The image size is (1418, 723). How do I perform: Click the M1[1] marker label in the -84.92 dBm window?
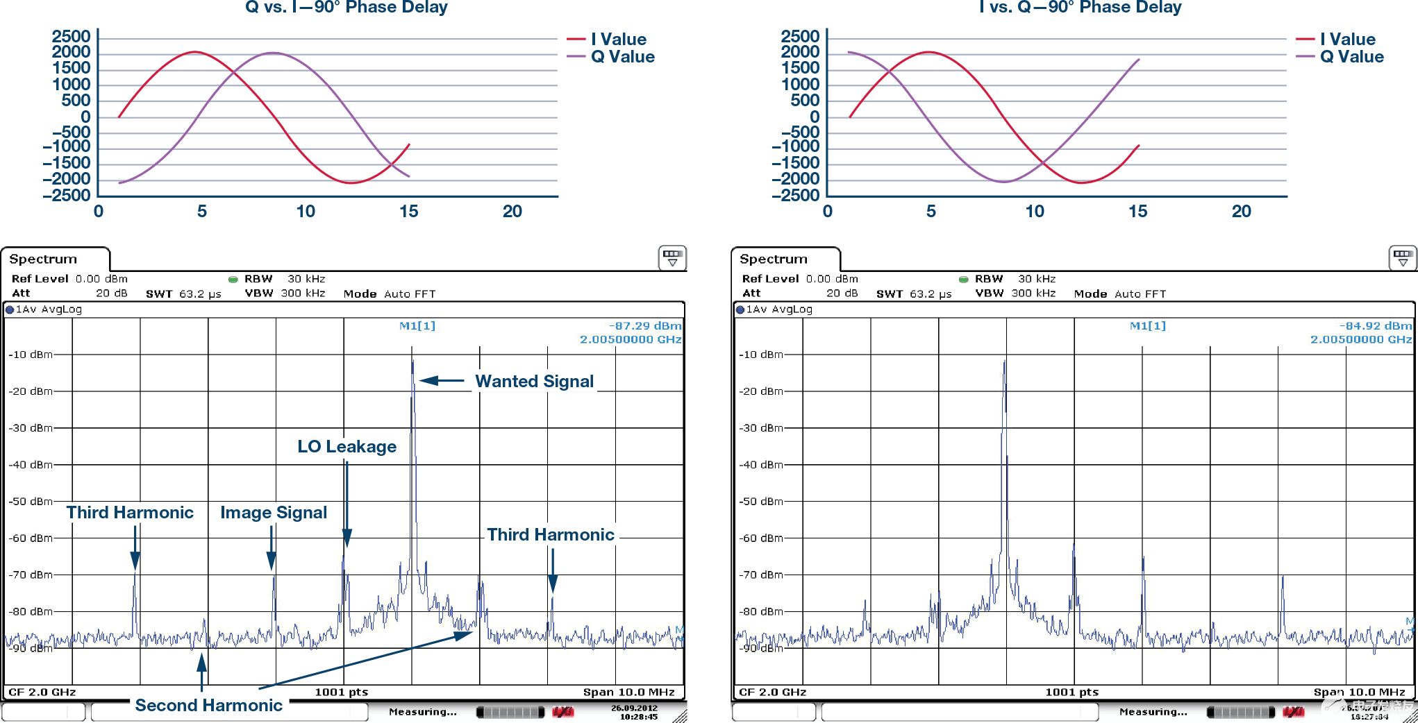point(1148,325)
